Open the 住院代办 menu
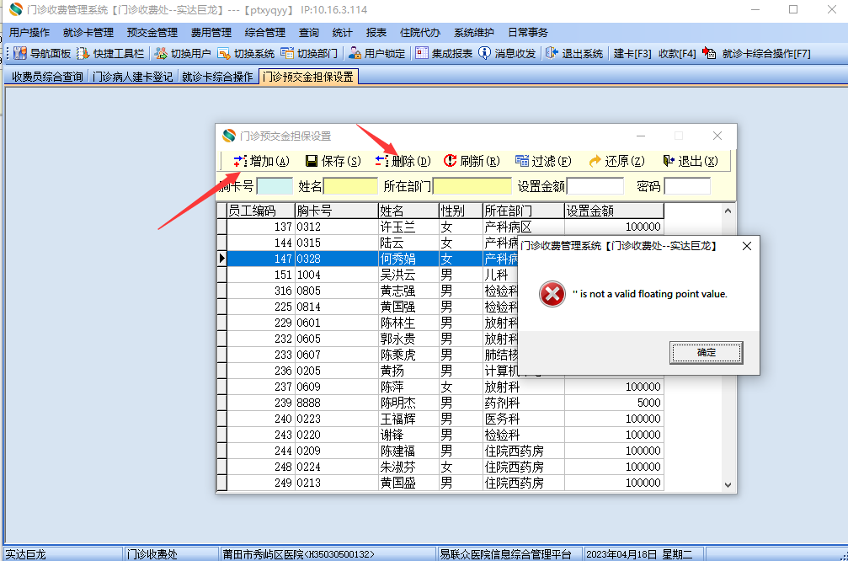The width and height of the screenshot is (848, 561). (419, 33)
